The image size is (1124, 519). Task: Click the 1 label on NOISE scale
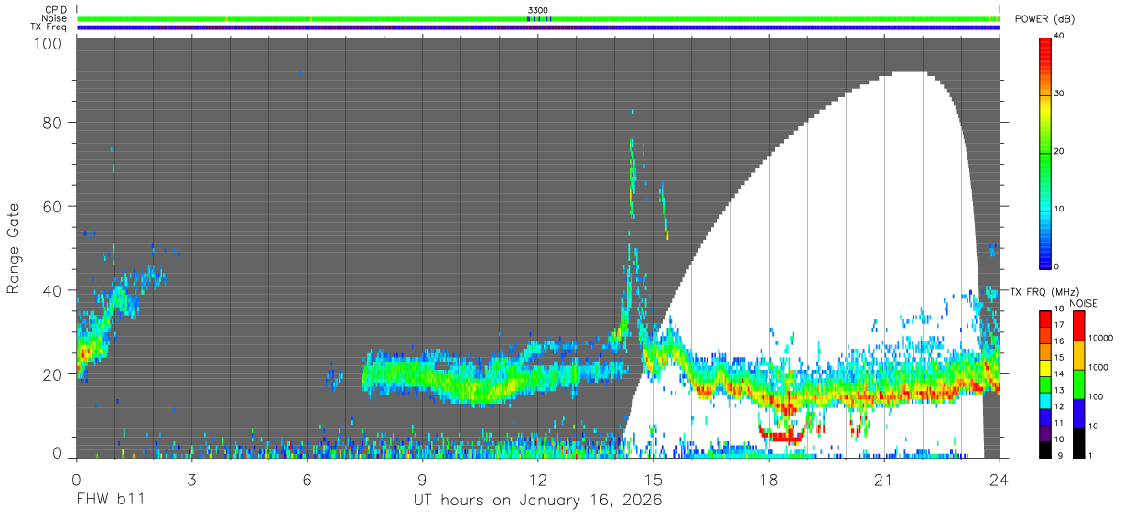[x=1091, y=455]
